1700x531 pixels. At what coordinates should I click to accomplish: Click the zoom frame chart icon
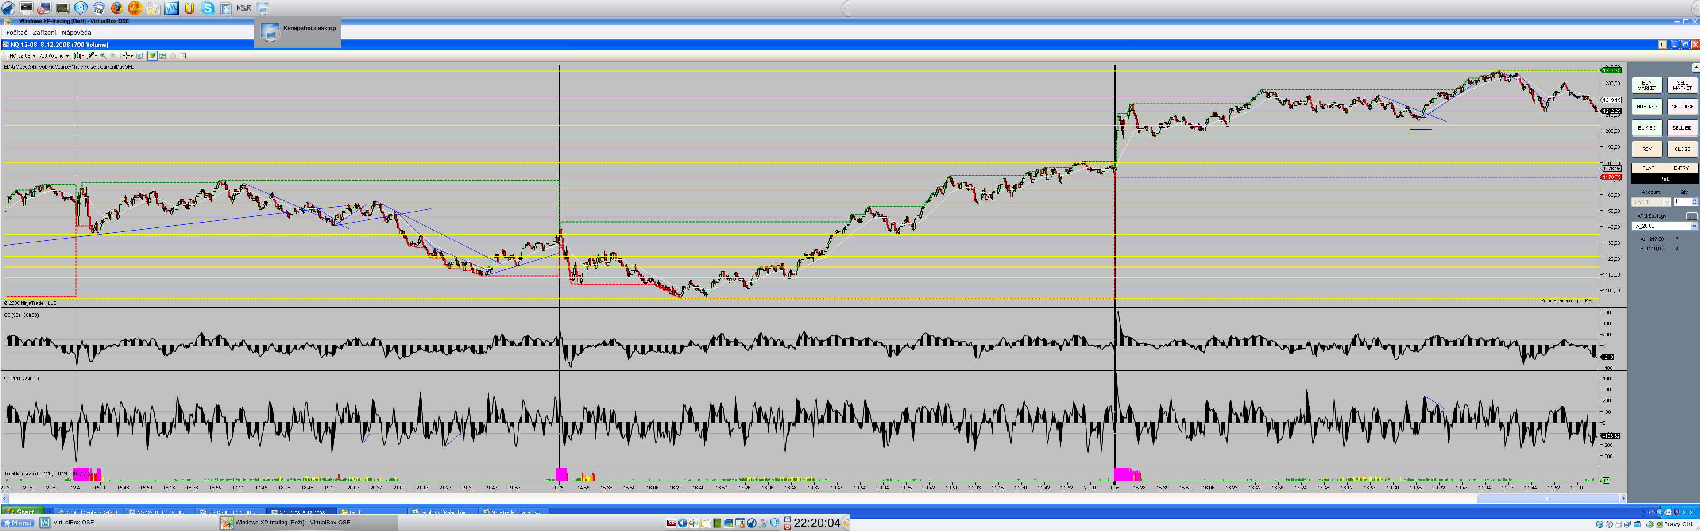pyautogui.click(x=139, y=56)
